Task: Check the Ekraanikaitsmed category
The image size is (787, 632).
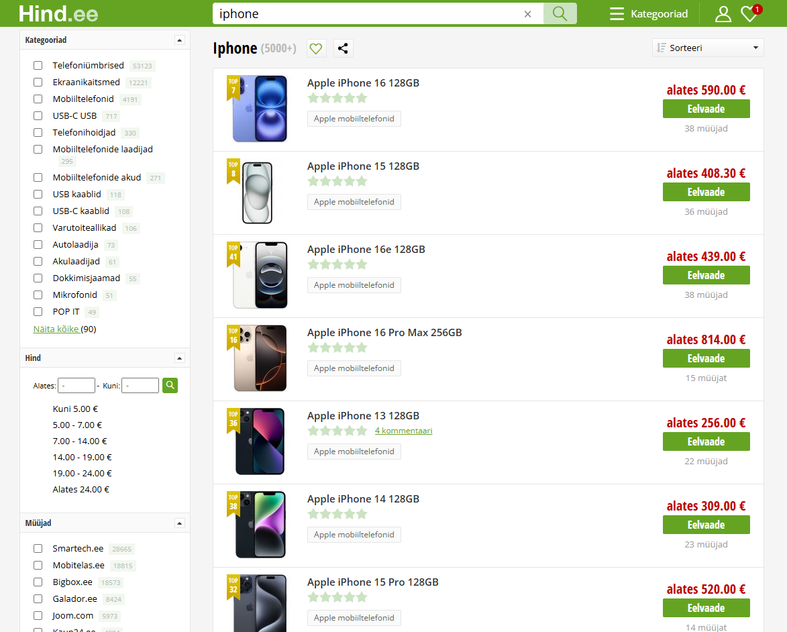Action: (38, 82)
